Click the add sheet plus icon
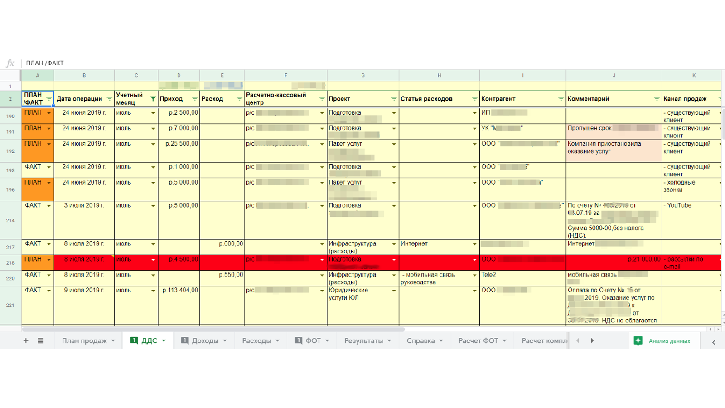The height and width of the screenshot is (408, 725). (26, 340)
